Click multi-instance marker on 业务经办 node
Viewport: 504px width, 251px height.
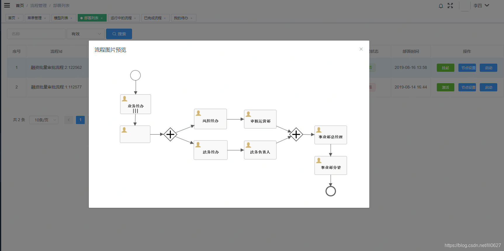click(x=135, y=111)
